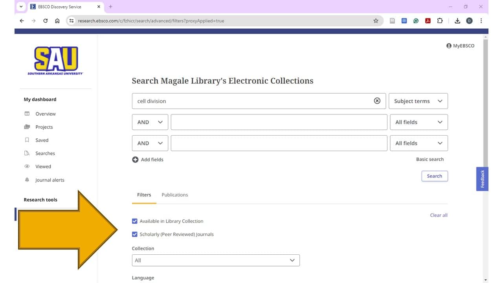Open MyEBSCO account menu
Viewport: 503px width, 283px height.
click(460, 46)
